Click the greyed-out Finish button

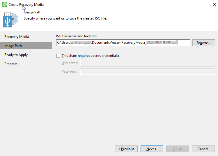pos(177,149)
